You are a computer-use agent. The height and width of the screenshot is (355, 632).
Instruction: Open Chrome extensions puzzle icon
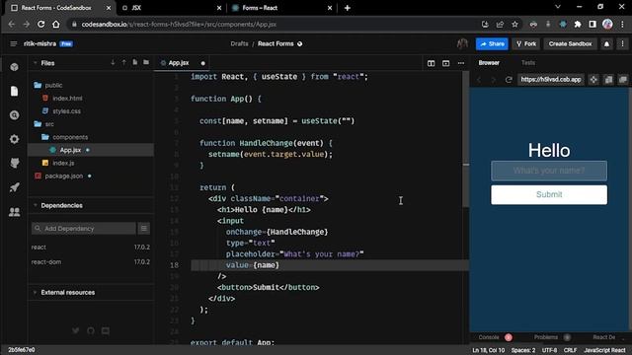[x=578, y=24]
